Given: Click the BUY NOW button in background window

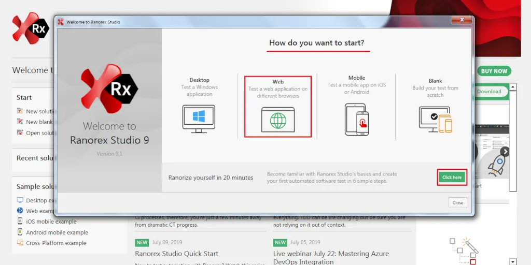Looking at the screenshot, I should (494, 71).
